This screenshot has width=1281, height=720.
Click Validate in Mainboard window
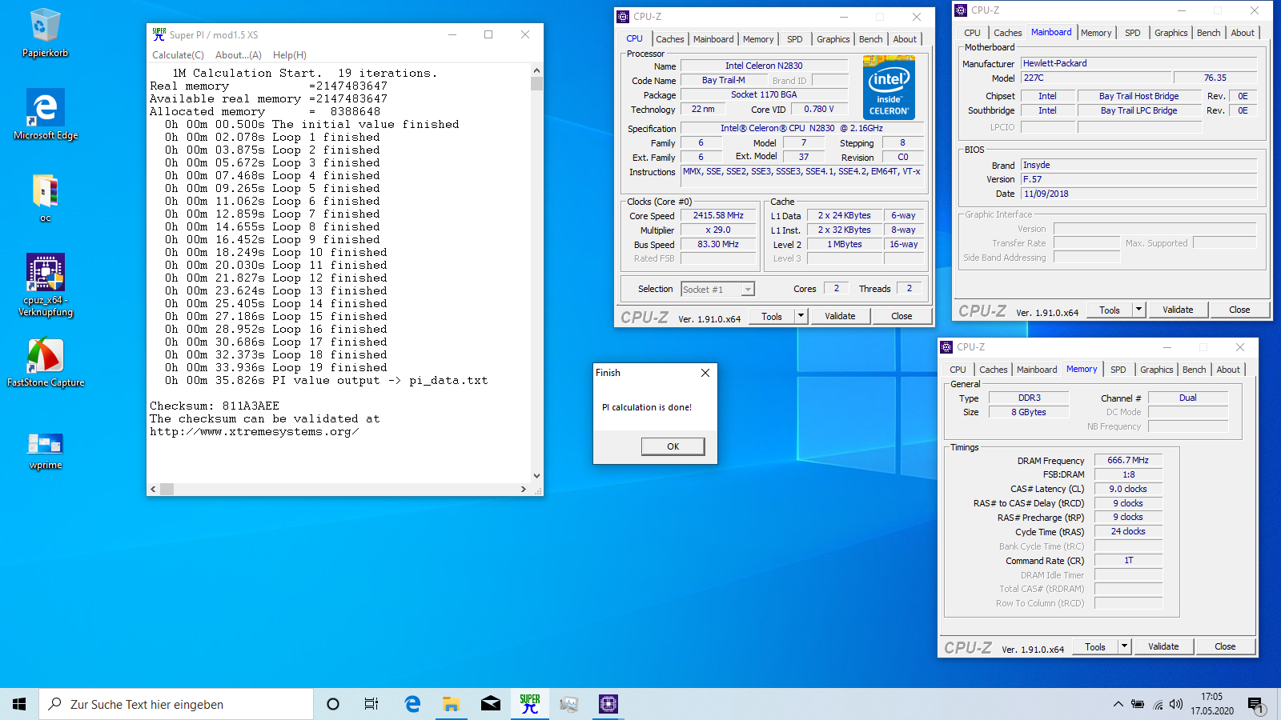point(1178,310)
